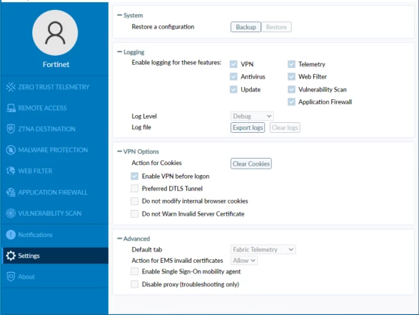Toggle Update logging checkbox
This screenshot has height=315, width=419.
(x=233, y=89)
